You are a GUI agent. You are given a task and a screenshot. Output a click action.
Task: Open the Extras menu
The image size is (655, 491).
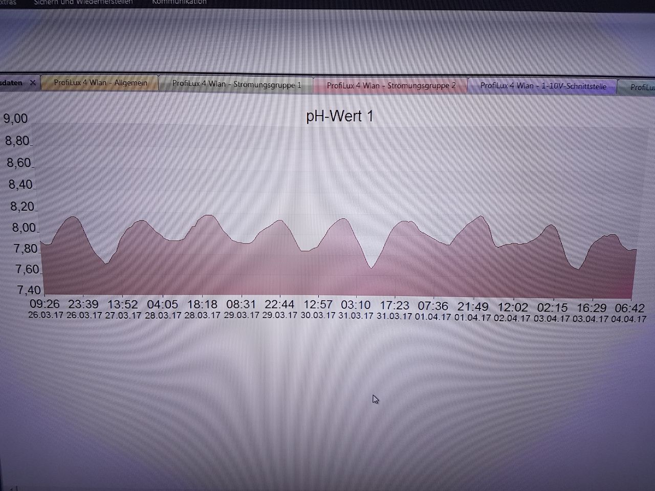point(8,2)
